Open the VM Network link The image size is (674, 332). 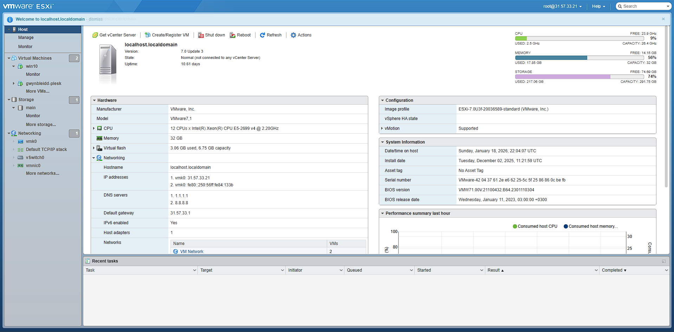[192, 252]
